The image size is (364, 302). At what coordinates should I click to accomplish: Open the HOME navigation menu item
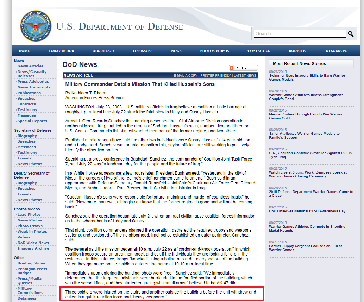24,51
